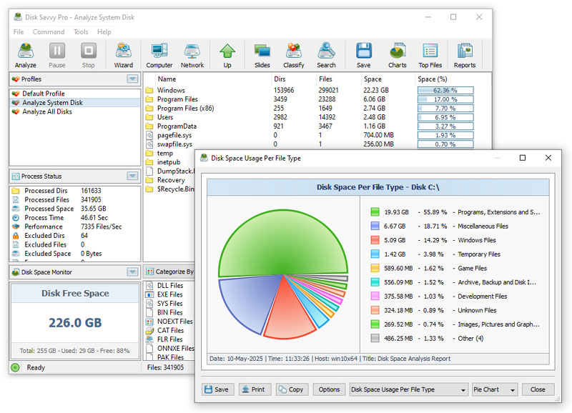Open the Classify tool
This screenshot has width=572, height=413.
(293, 55)
